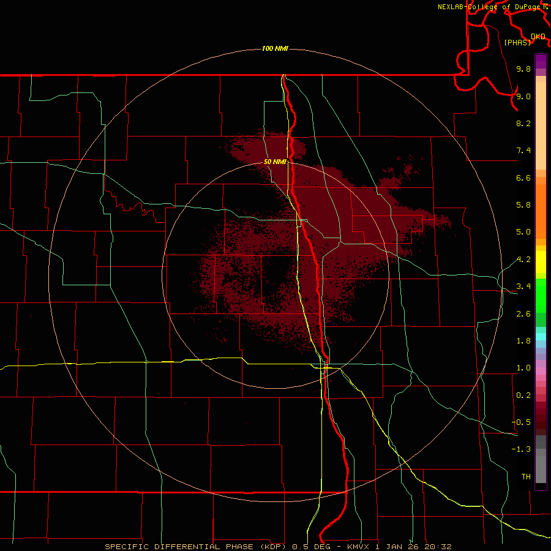The image size is (551, 551).
Task: Click the 5.0 scale value
Action: (x=523, y=232)
